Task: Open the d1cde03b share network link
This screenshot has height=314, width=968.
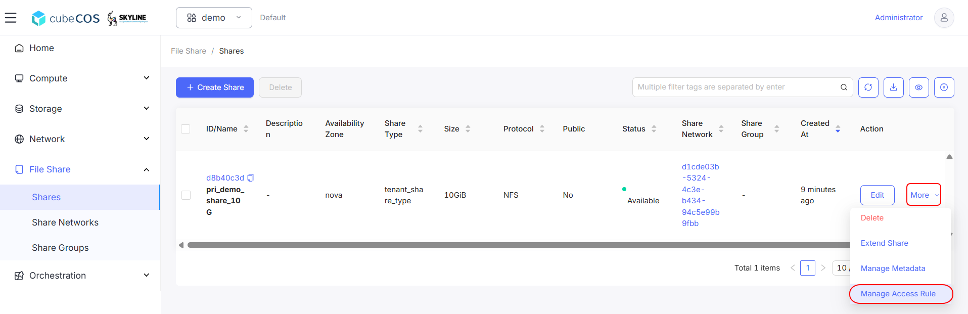Action: (x=700, y=195)
